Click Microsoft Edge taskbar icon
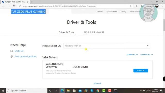 tap(62, 91)
